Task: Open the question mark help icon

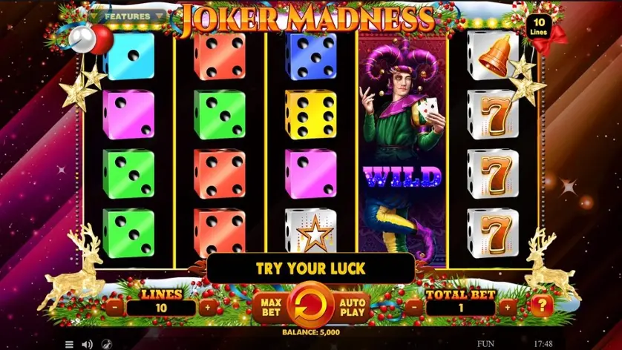Action: coord(542,306)
